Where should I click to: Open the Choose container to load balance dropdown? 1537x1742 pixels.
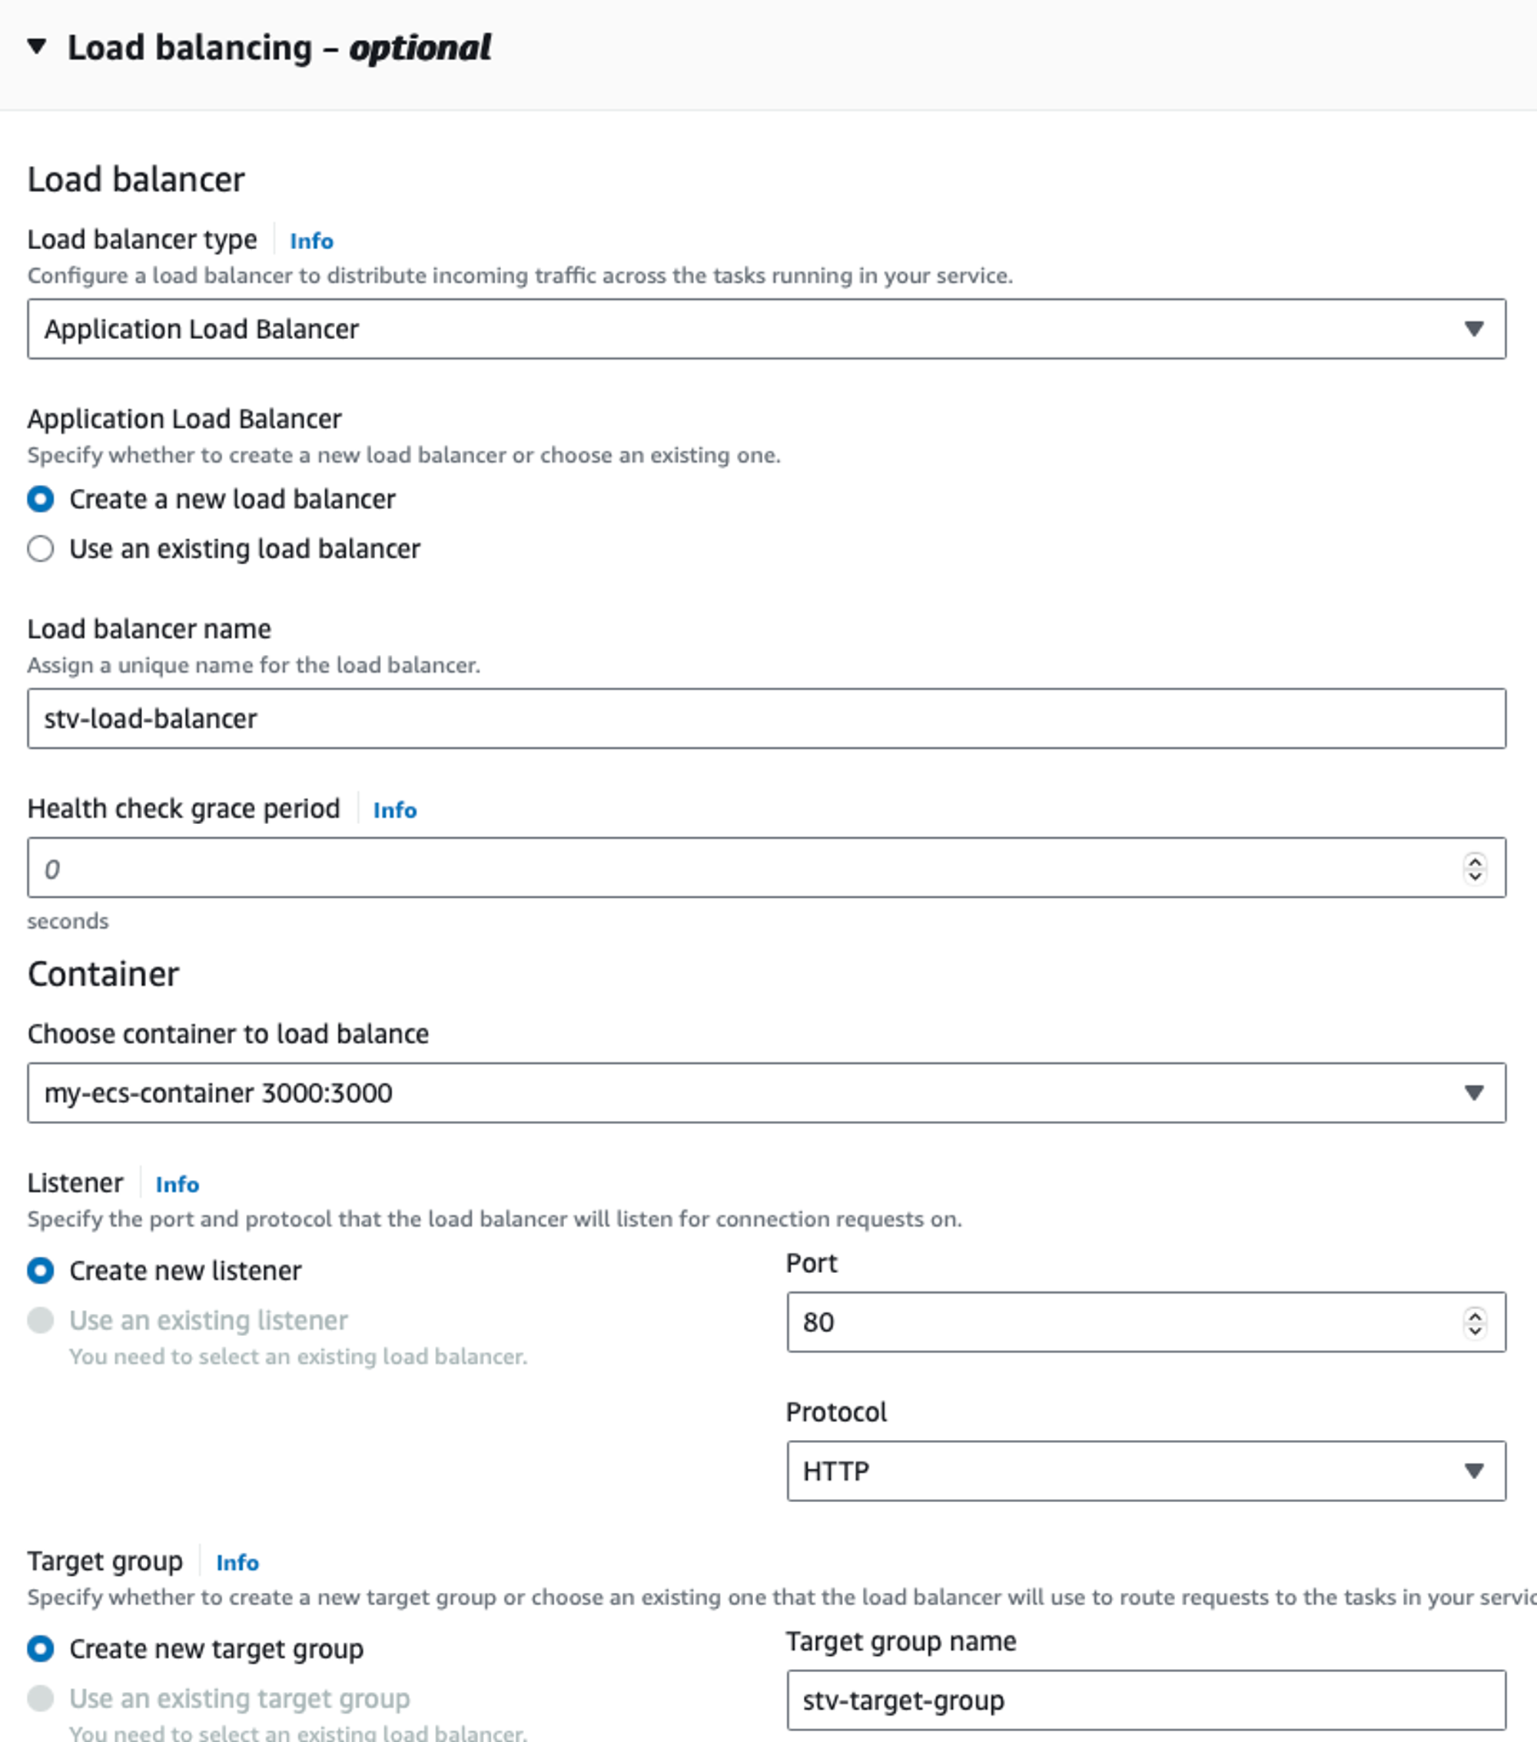coord(766,1092)
